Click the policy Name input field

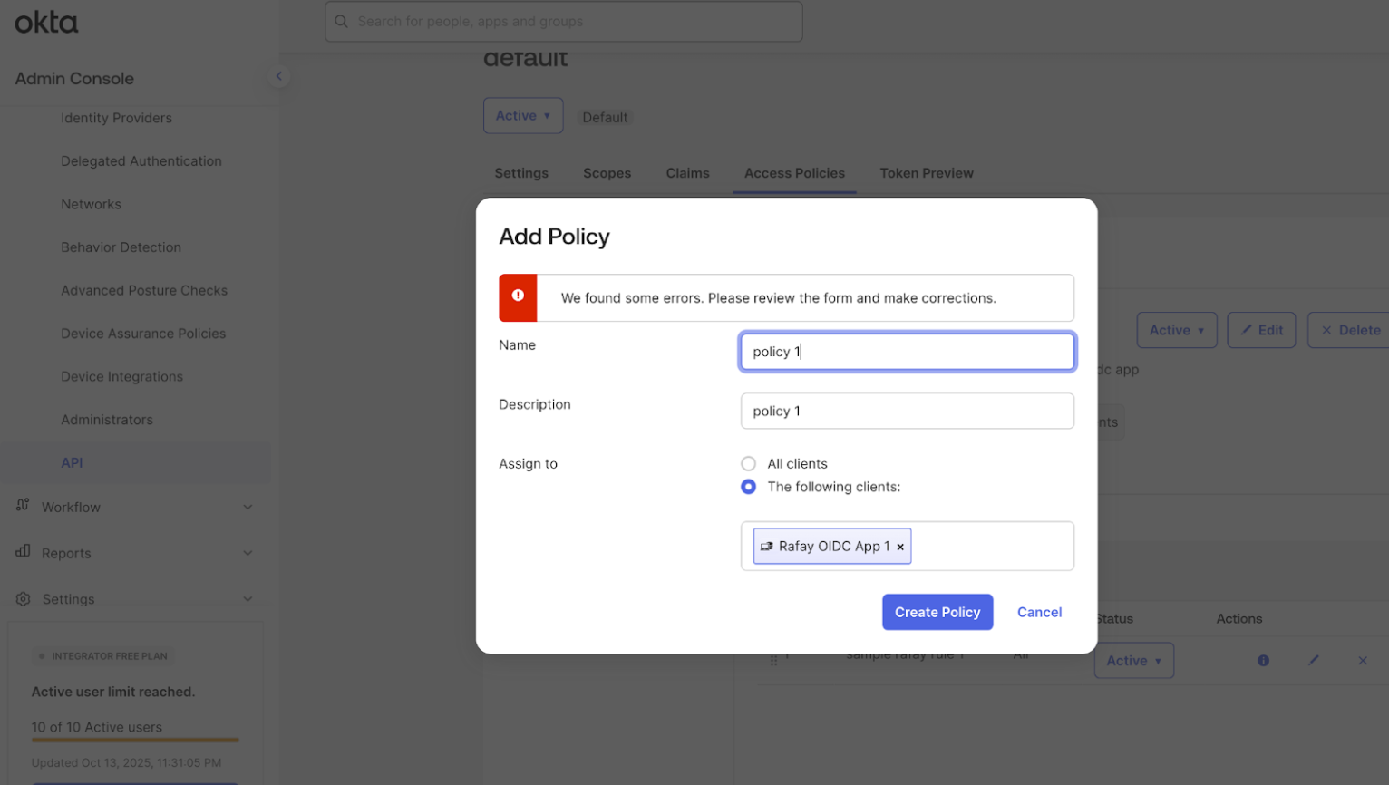(x=907, y=352)
